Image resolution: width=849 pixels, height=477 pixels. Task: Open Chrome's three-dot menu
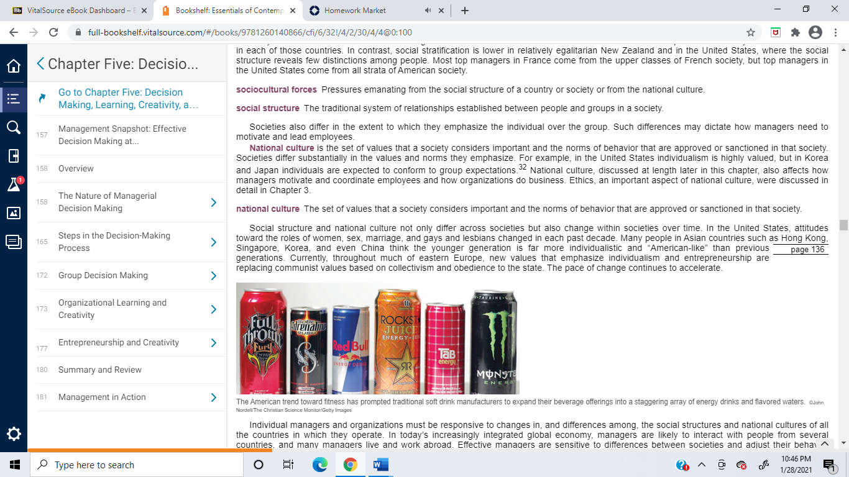click(x=835, y=32)
